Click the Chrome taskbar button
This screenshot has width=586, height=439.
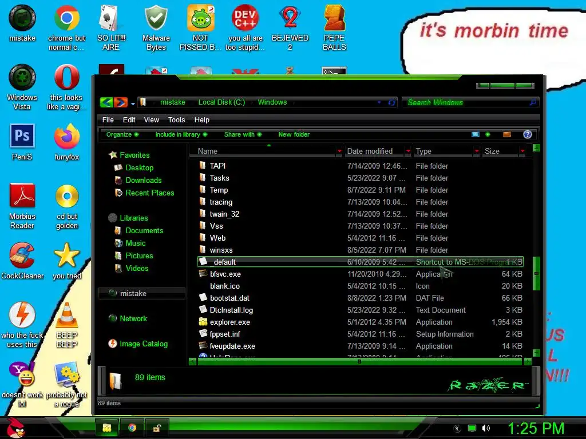pyautogui.click(x=132, y=428)
